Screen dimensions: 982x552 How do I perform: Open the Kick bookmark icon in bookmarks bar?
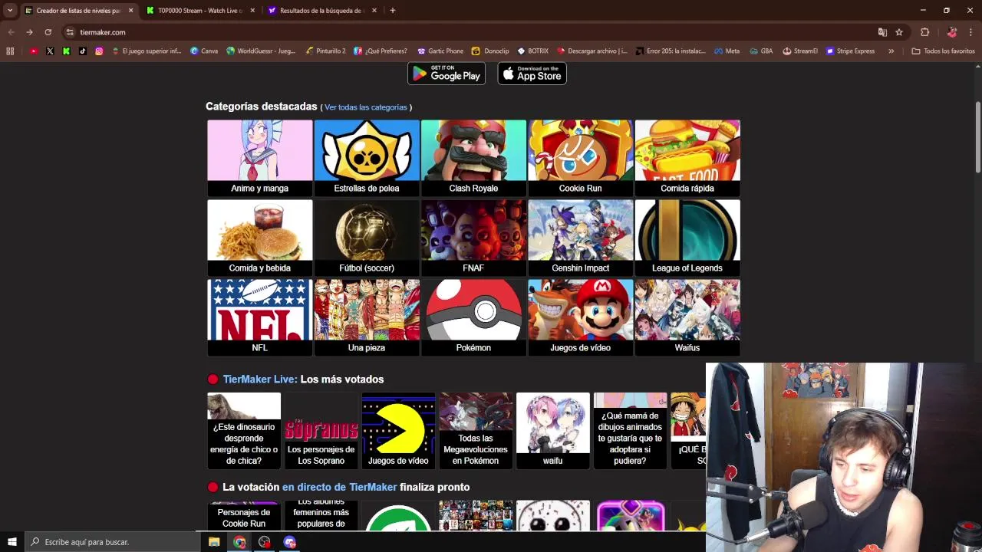[66, 51]
